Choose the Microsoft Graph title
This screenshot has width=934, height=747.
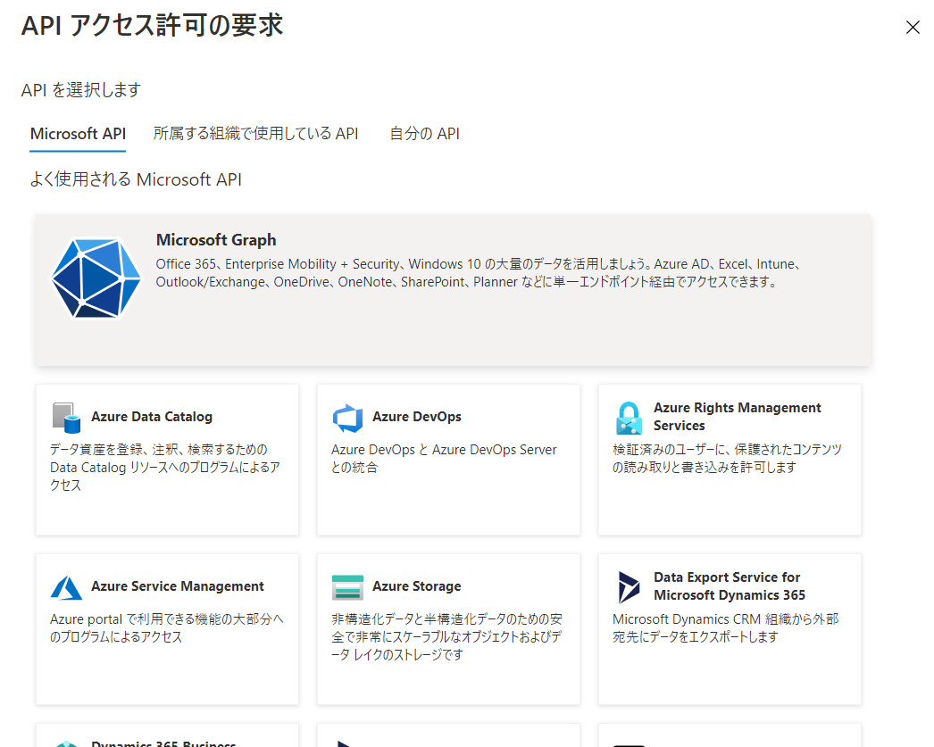click(x=216, y=240)
